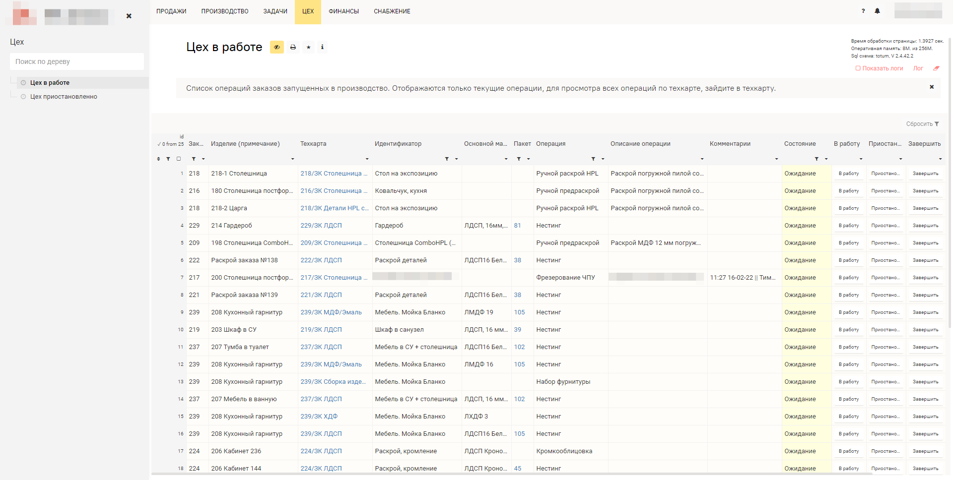This screenshot has width=953, height=480.
Task: Click the eraser icon next to Лог
Action: (x=936, y=68)
